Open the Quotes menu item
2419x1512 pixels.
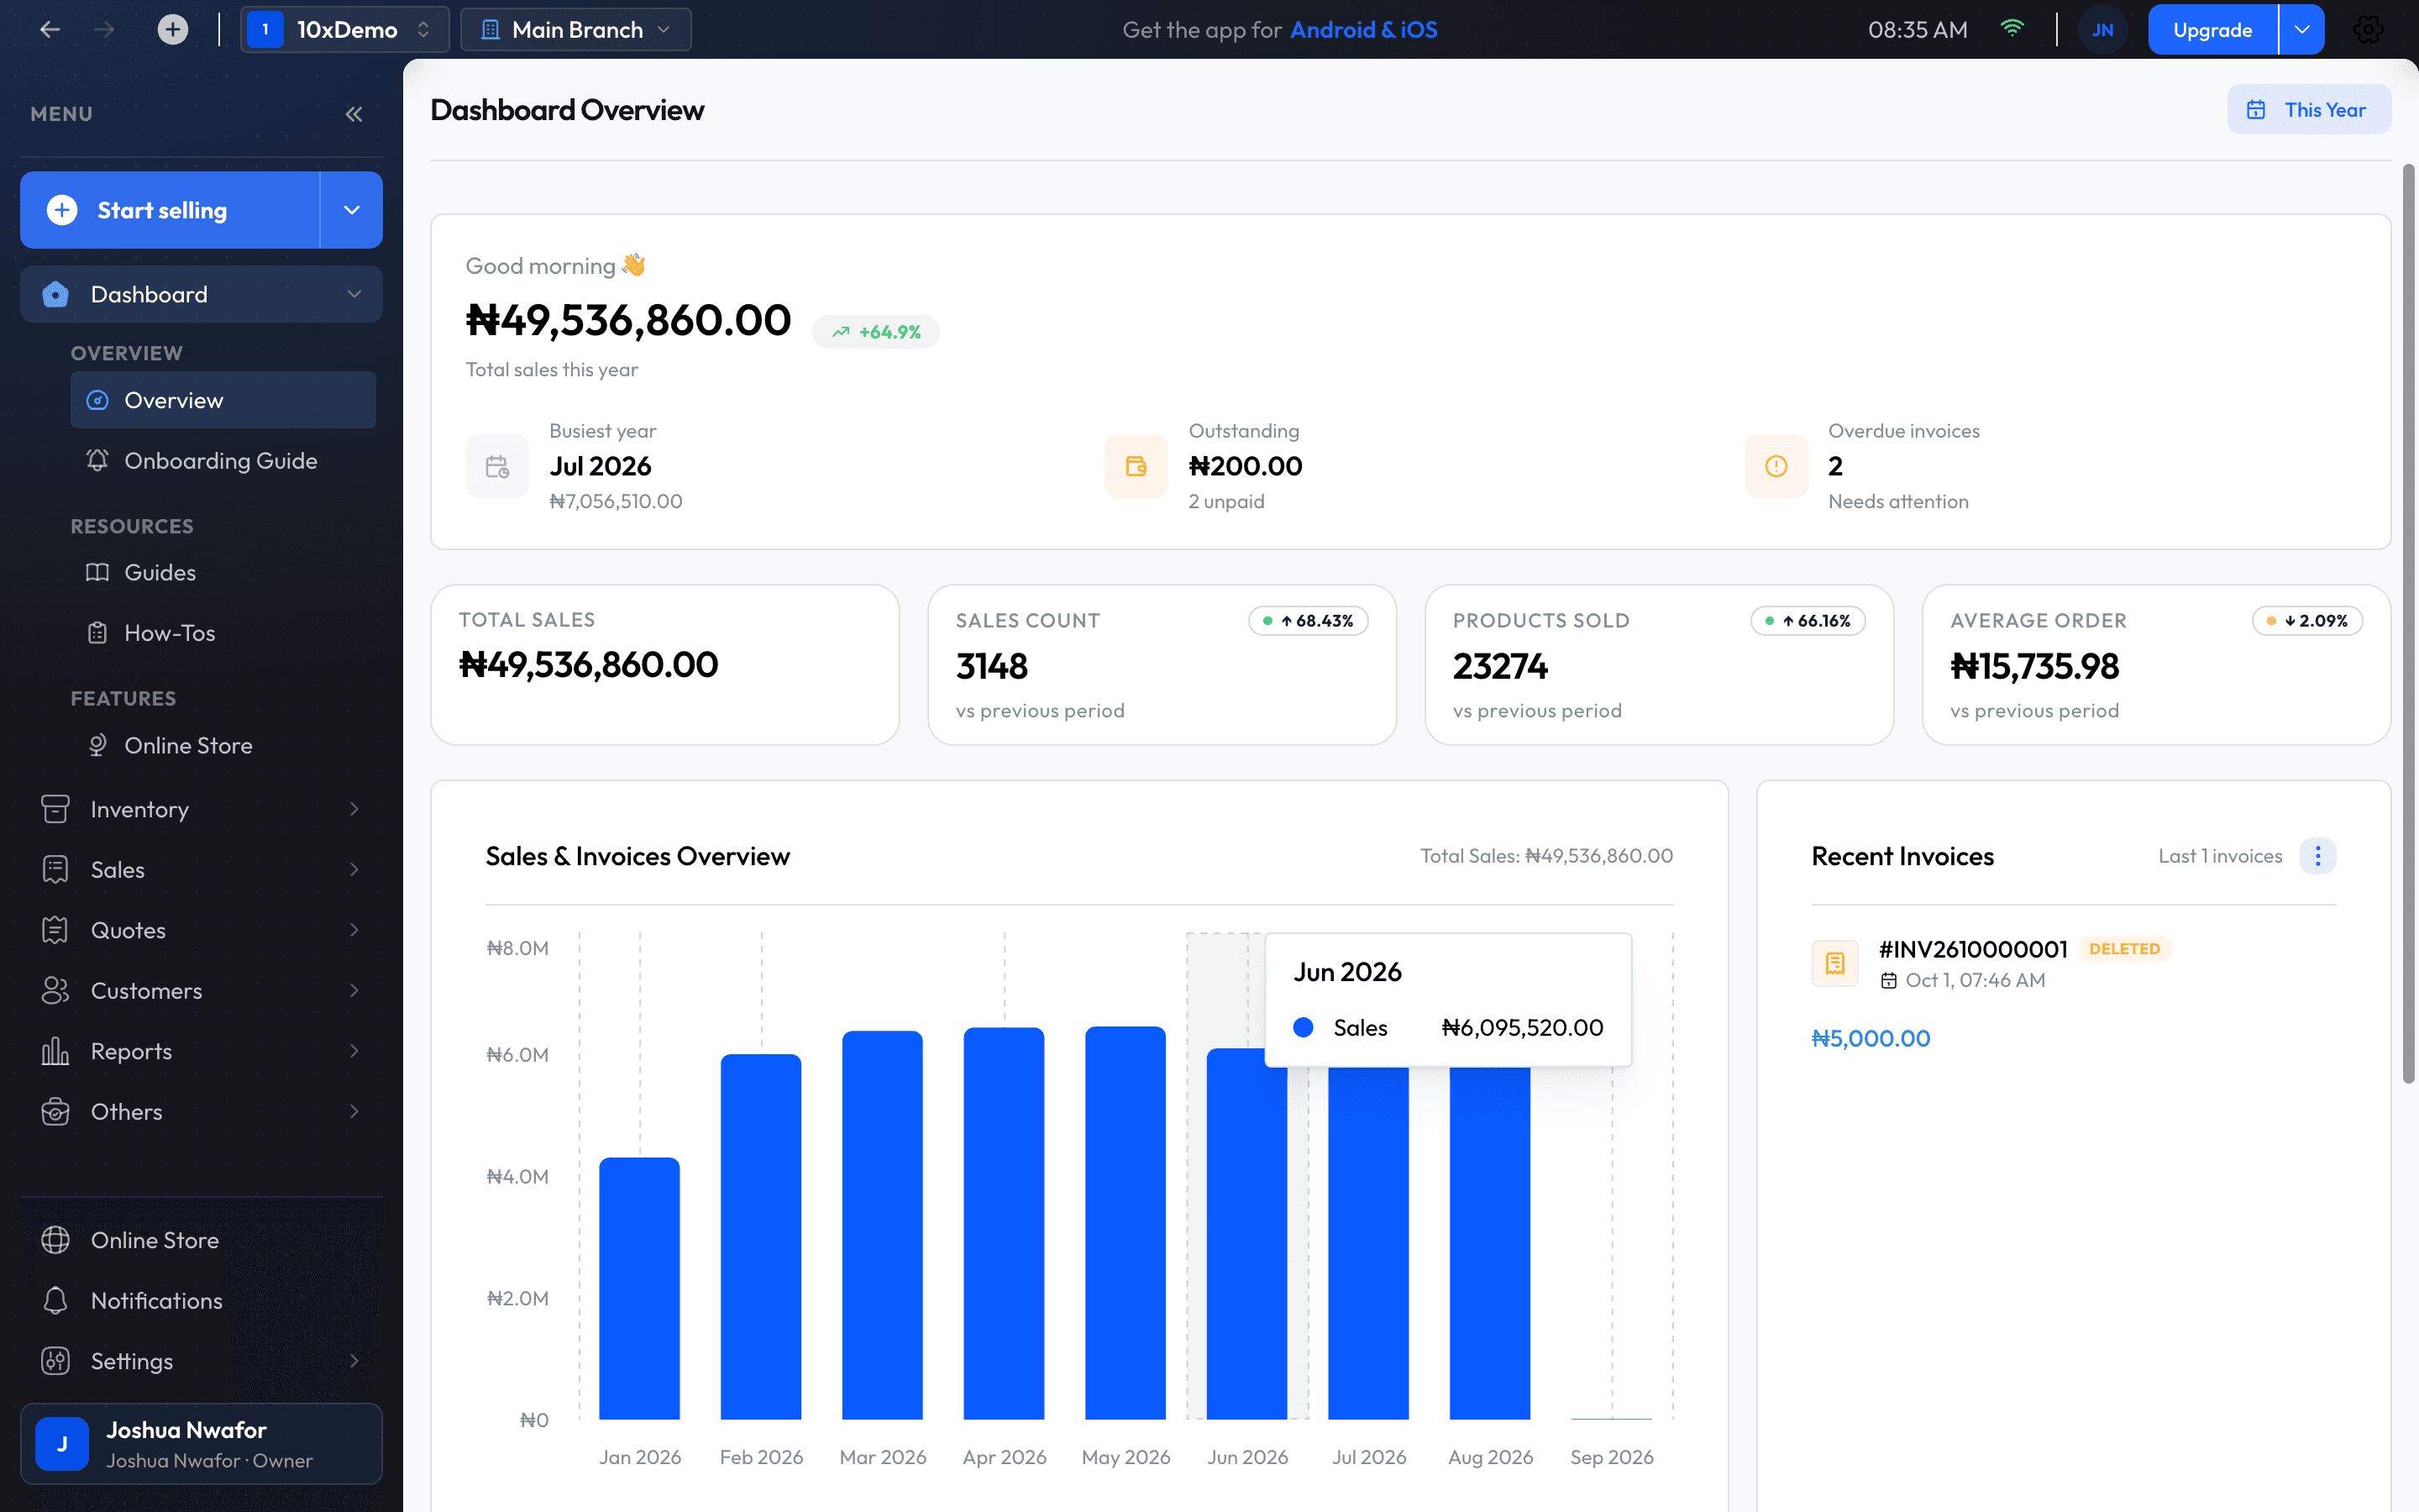pyautogui.click(x=201, y=930)
